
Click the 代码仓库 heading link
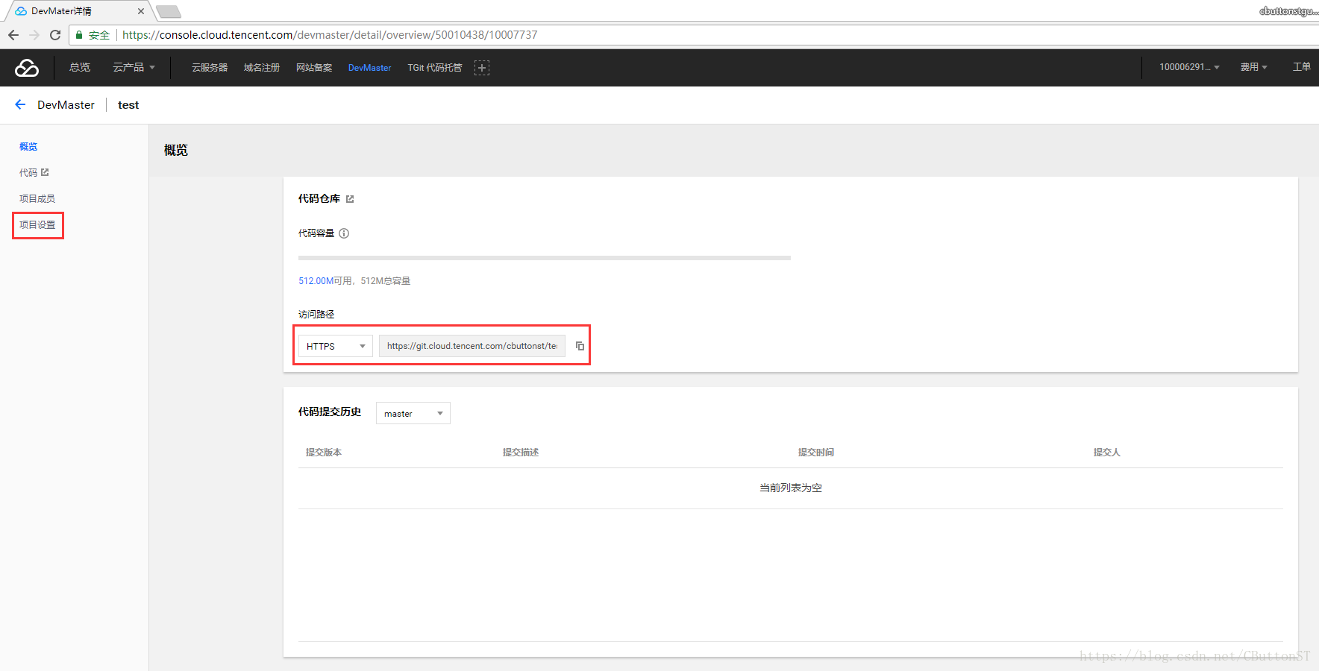(319, 199)
